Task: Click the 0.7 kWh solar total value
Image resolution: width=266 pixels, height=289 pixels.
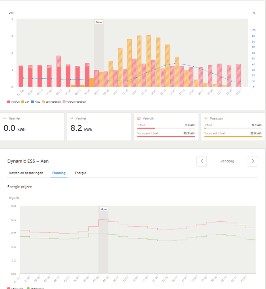Action: click(x=257, y=125)
